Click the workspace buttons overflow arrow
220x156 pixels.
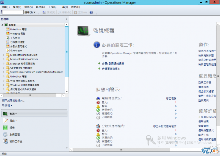point(67,148)
